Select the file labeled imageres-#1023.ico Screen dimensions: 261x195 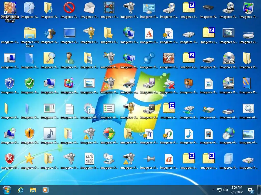click(x=30, y=37)
